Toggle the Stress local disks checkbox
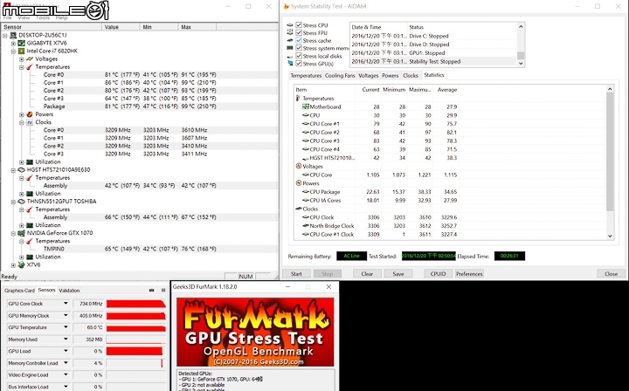629x391 pixels. tap(299, 56)
